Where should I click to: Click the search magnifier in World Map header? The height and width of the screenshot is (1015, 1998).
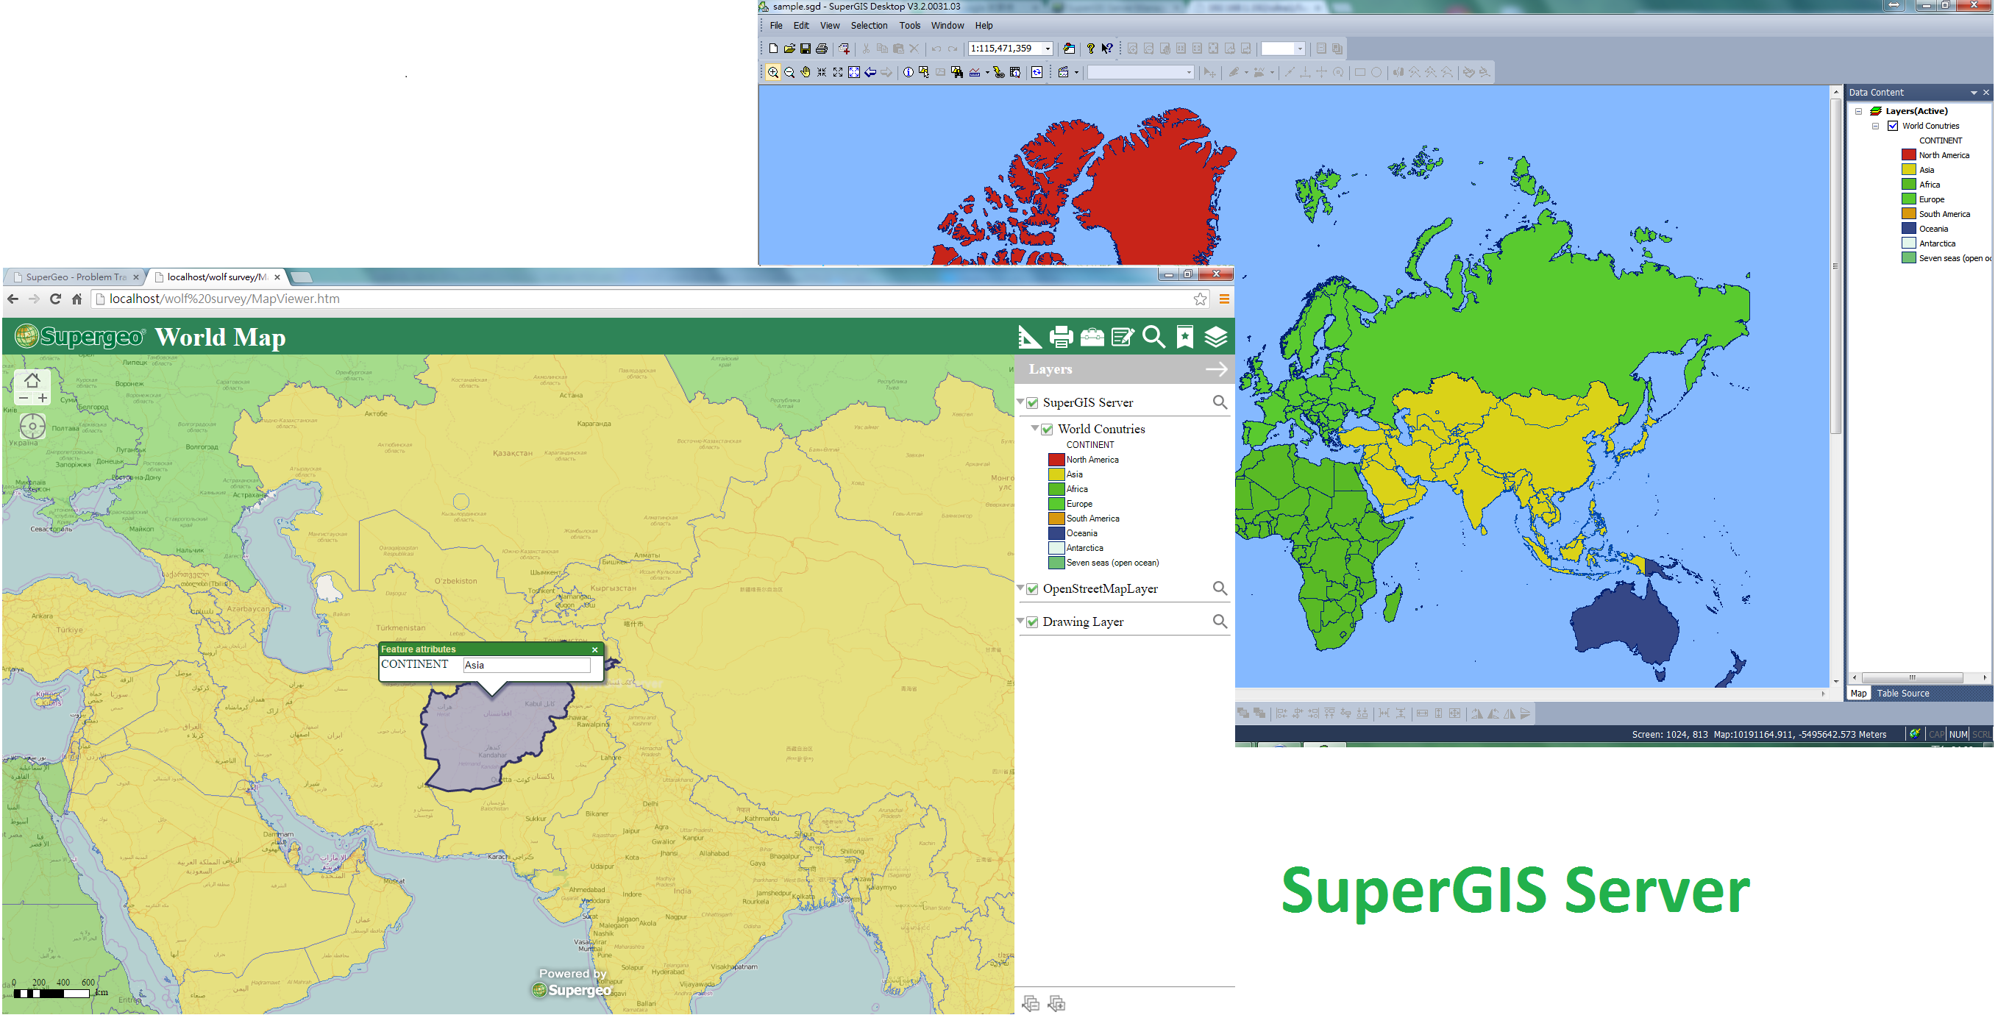click(1154, 338)
